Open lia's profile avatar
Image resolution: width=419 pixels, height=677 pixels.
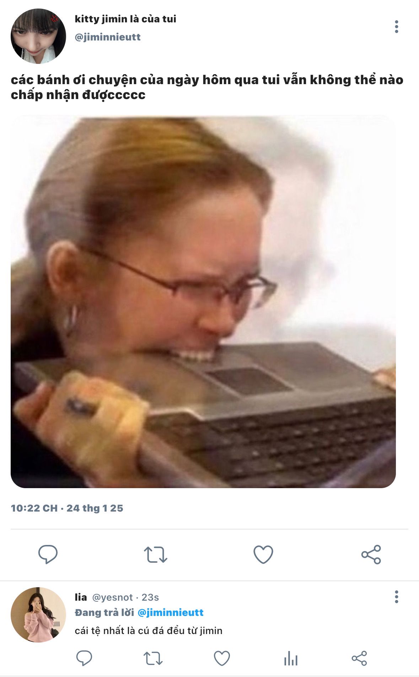pos(38,615)
